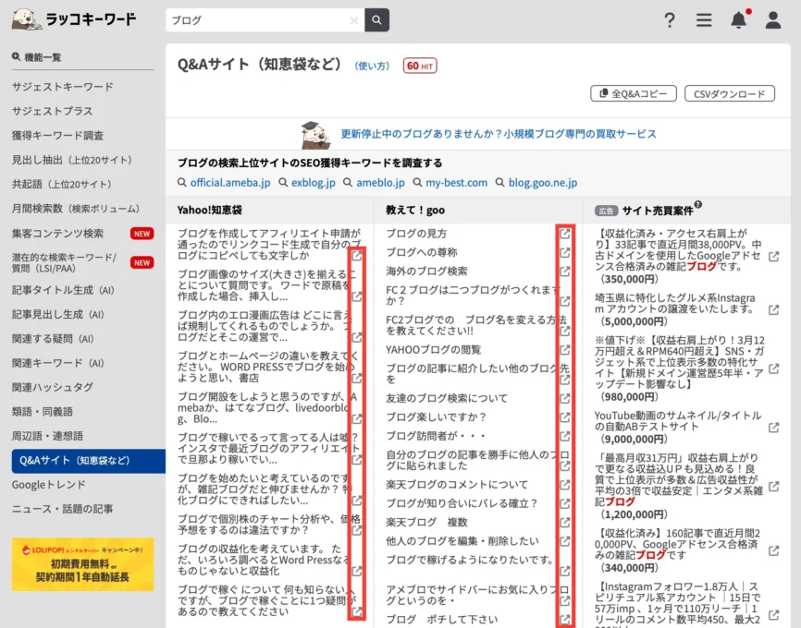Click 全Q&Aコピー button

[634, 93]
